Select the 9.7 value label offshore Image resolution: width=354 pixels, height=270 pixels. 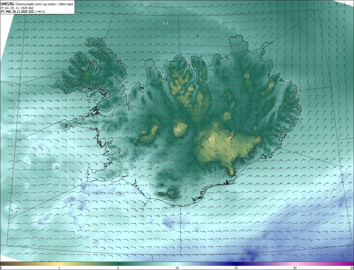[x=3, y=253]
